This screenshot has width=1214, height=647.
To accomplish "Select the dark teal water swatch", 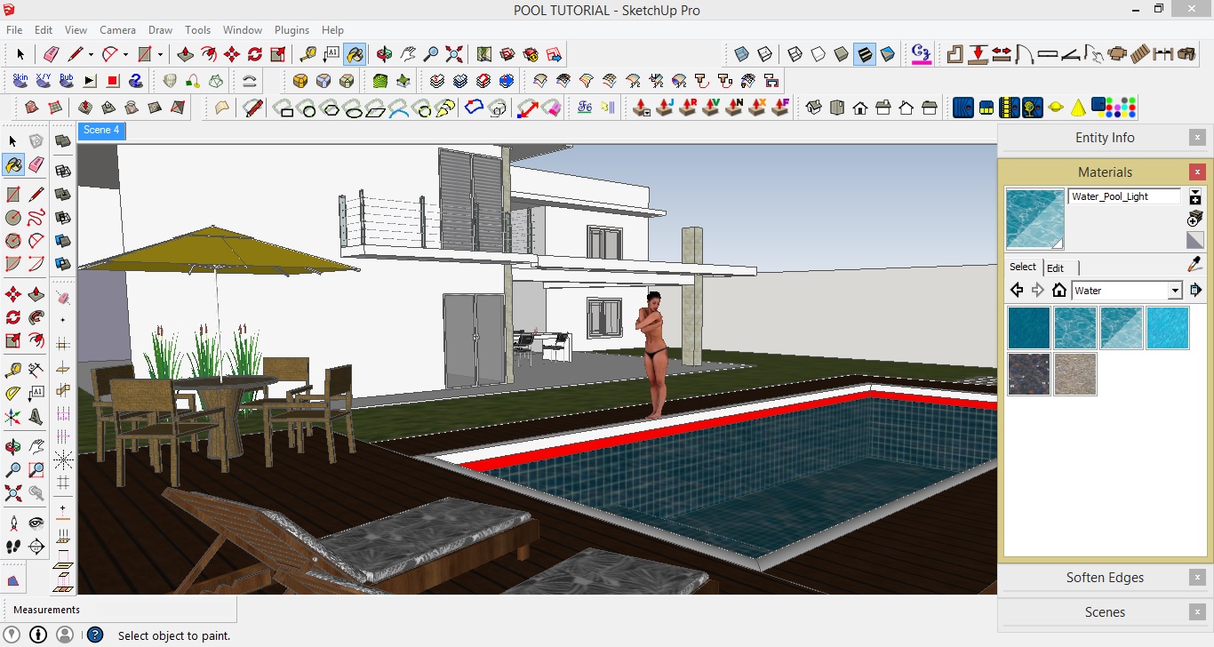I will [x=1028, y=327].
